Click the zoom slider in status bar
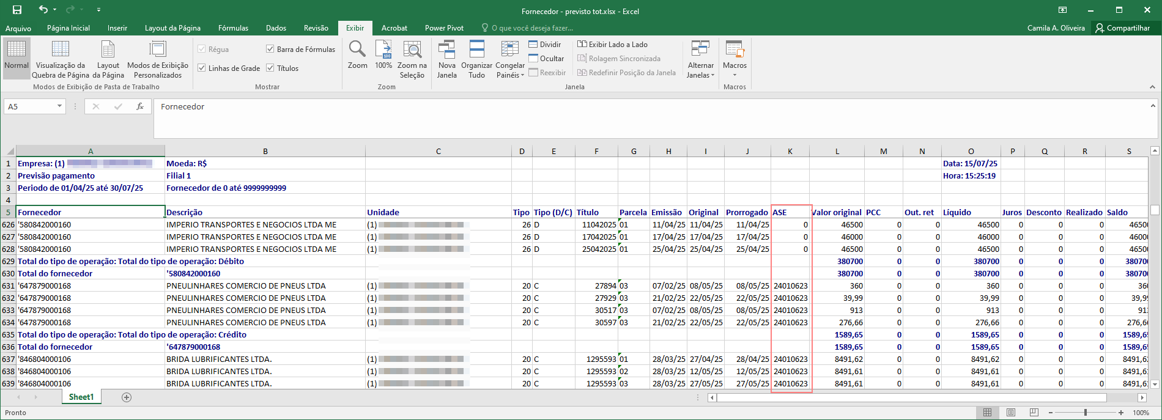This screenshot has height=420, width=1162. click(x=1085, y=413)
